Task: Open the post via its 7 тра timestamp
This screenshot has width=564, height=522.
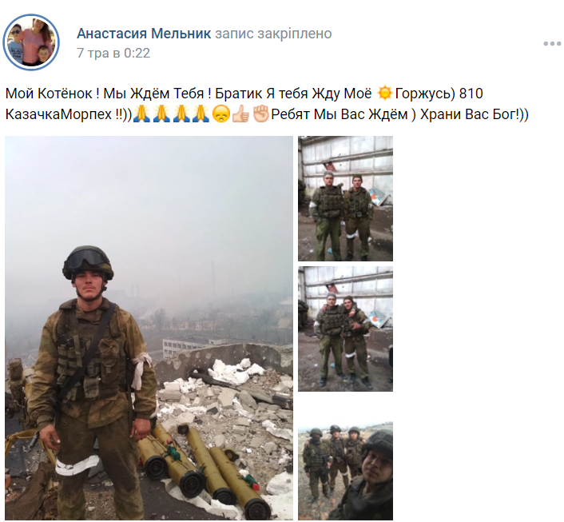Action: (113, 53)
